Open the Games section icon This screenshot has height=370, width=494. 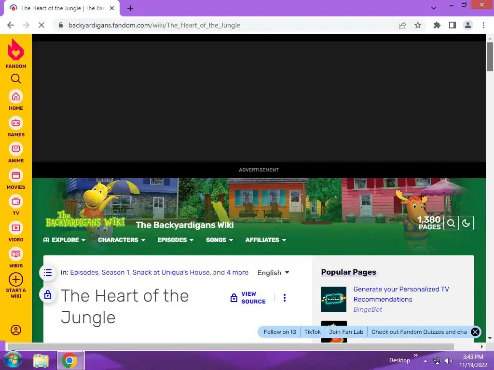[x=16, y=123]
